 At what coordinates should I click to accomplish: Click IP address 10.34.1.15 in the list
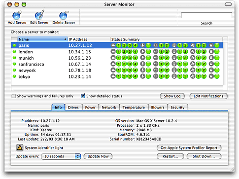click(x=80, y=52)
